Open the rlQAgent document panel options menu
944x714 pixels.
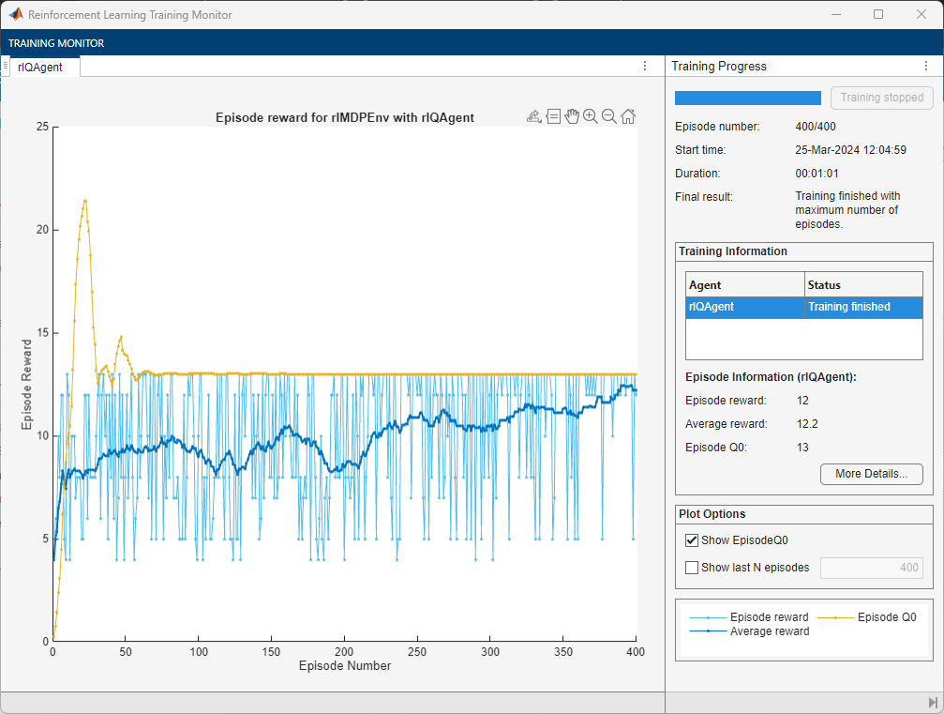pos(645,67)
